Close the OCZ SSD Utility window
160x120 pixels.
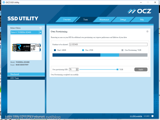click(155, 2)
